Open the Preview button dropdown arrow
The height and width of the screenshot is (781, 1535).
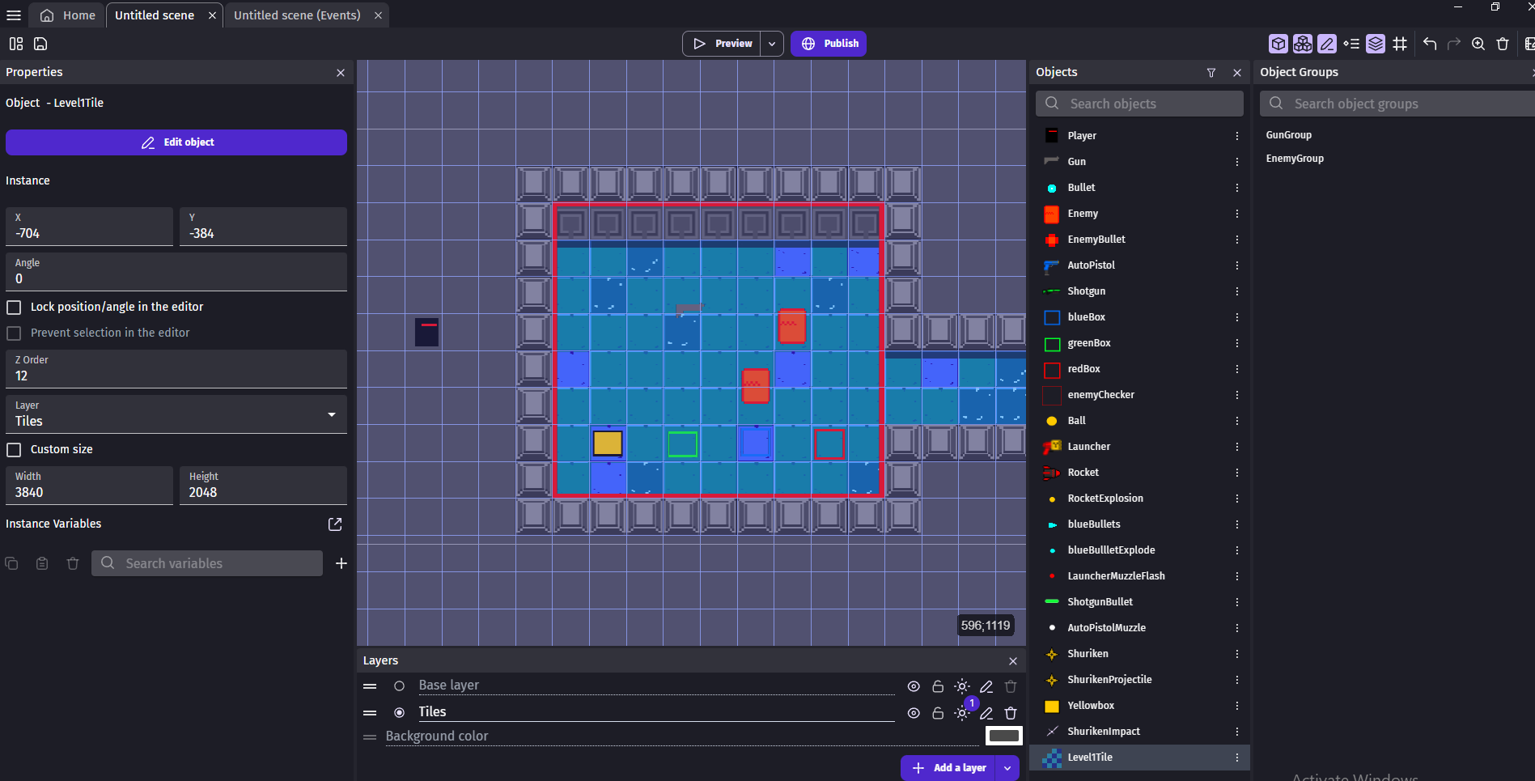point(772,44)
